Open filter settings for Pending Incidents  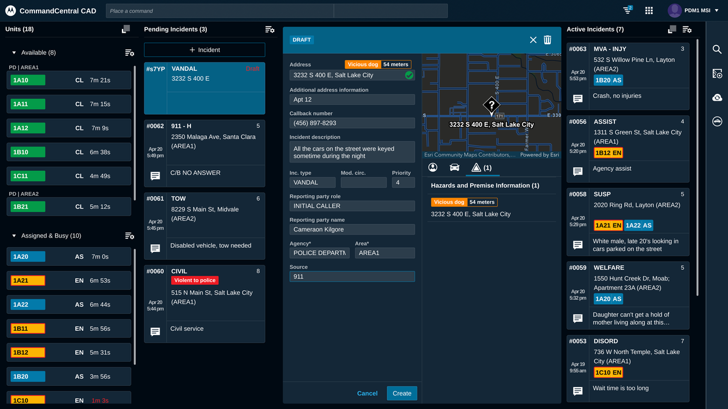coord(269,29)
